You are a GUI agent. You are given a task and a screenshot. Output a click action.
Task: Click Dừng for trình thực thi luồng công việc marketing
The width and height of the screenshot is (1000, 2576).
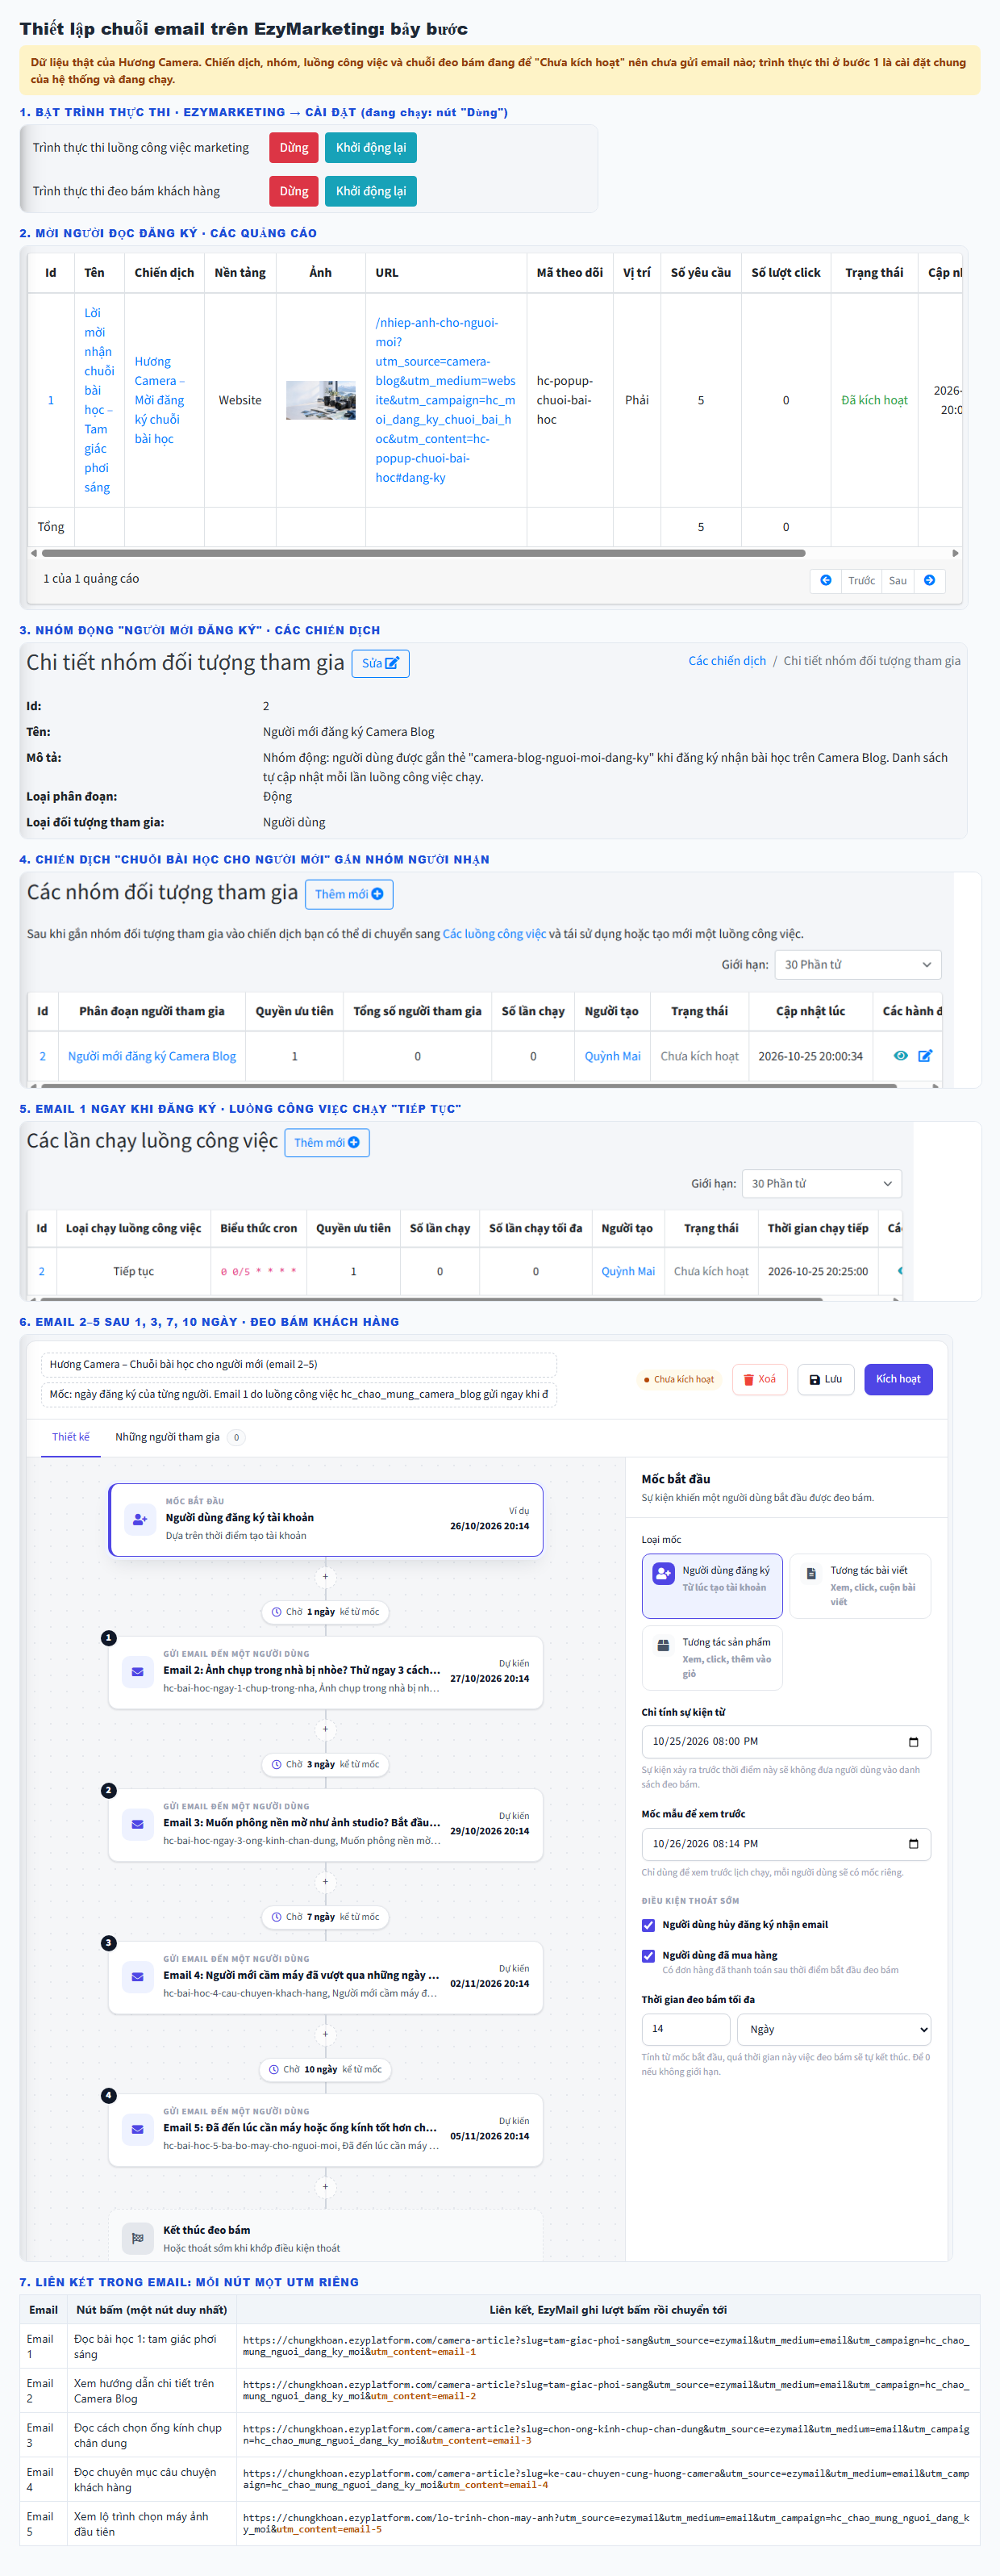294,148
